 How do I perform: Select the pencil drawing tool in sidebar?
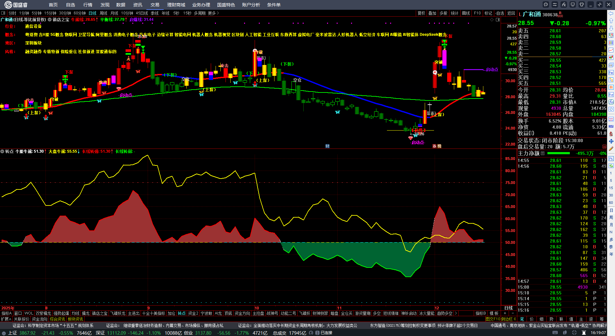click(x=611, y=148)
